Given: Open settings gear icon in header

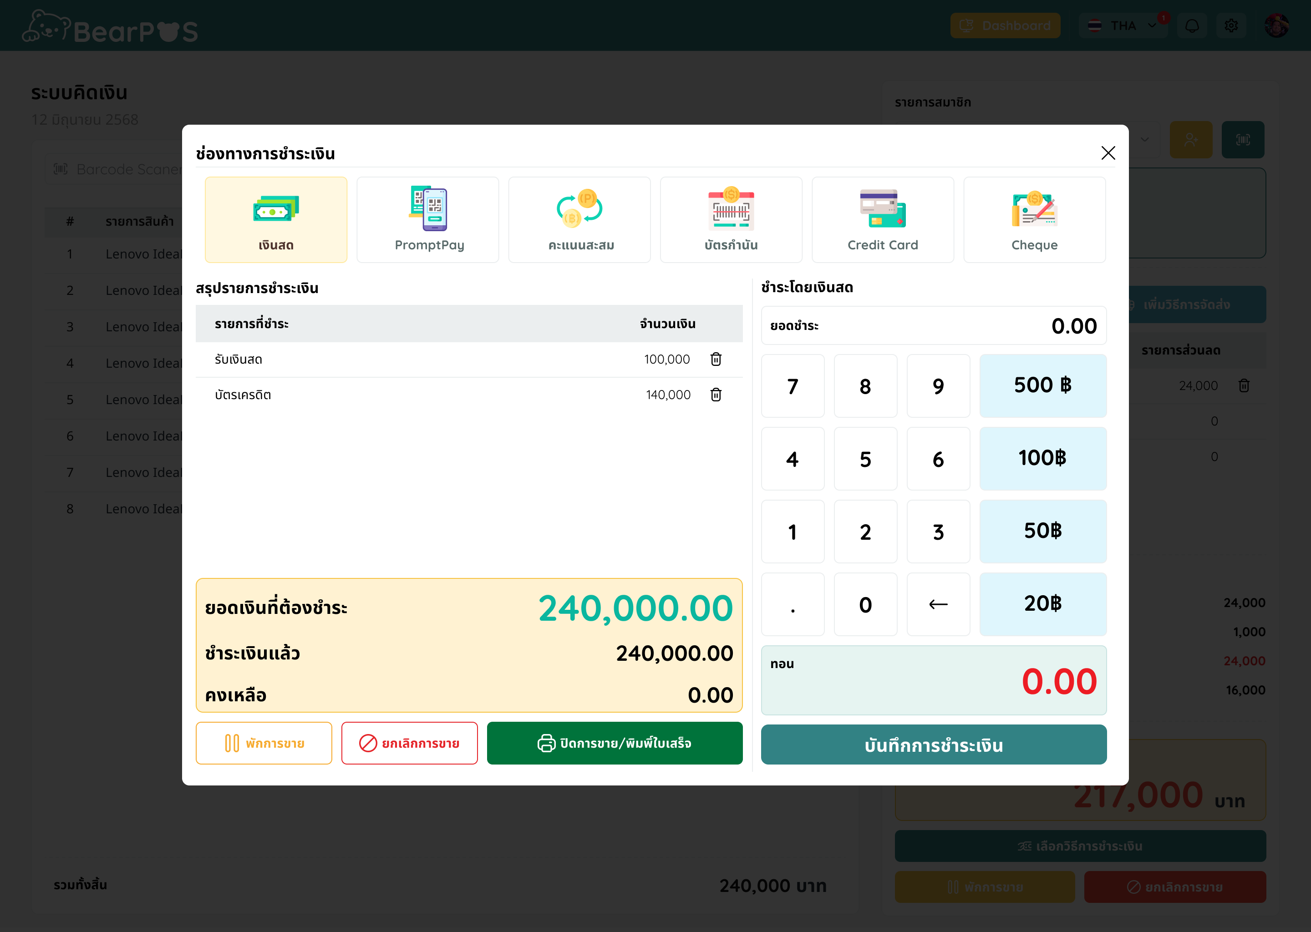Looking at the screenshot, I should tap(1231, 26).
